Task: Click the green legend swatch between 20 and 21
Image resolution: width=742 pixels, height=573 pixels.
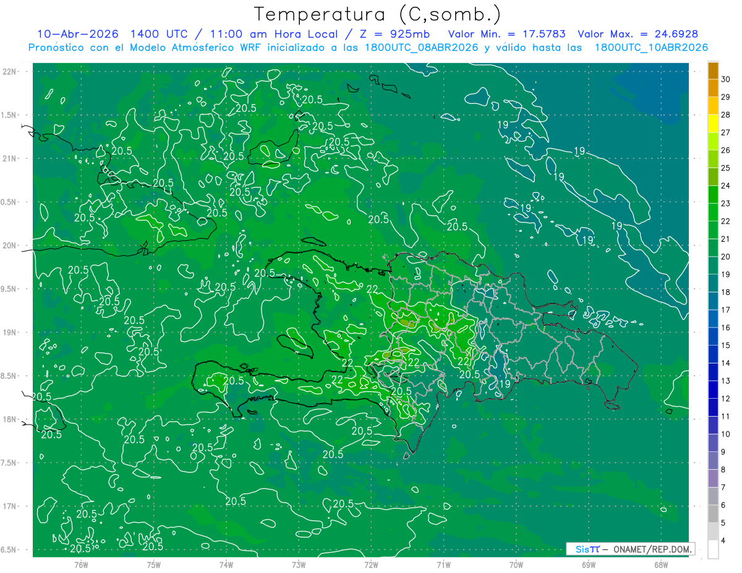Action: click(x=713, y=248)
